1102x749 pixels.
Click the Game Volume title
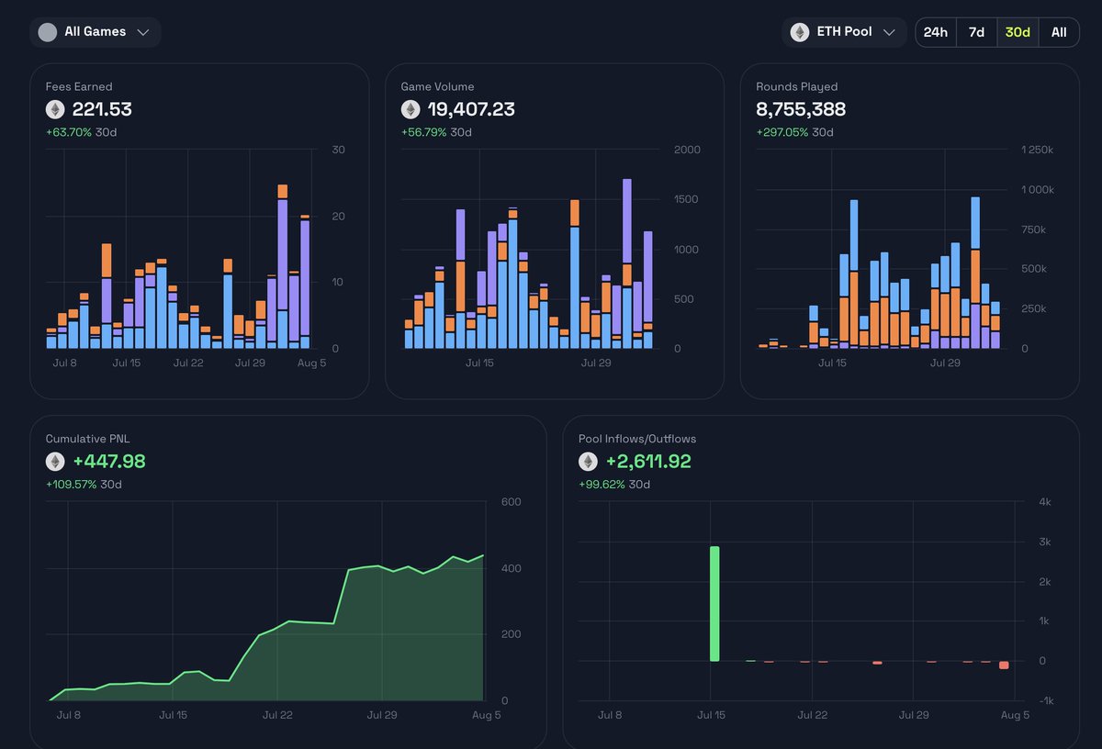tap(438, 86)
